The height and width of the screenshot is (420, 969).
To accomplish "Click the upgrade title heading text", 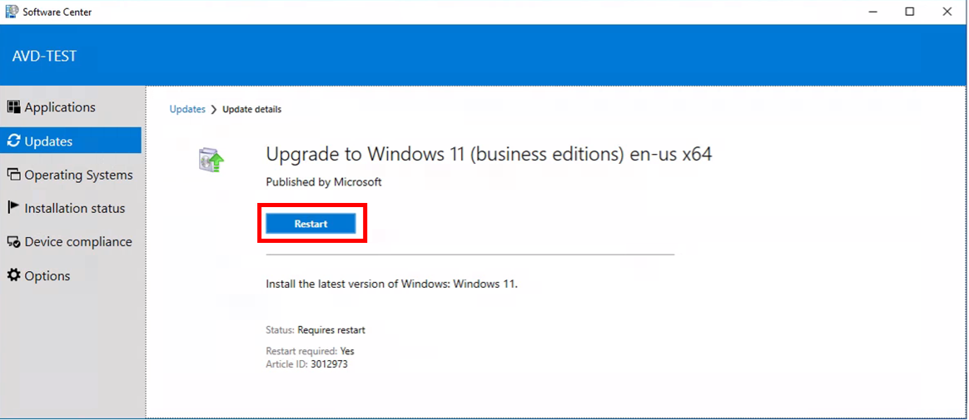I will point(489,155).
